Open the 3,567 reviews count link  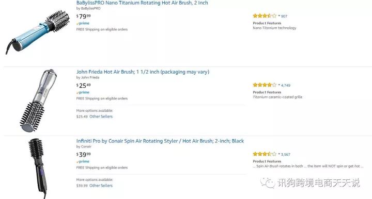(x=286, y=154)
